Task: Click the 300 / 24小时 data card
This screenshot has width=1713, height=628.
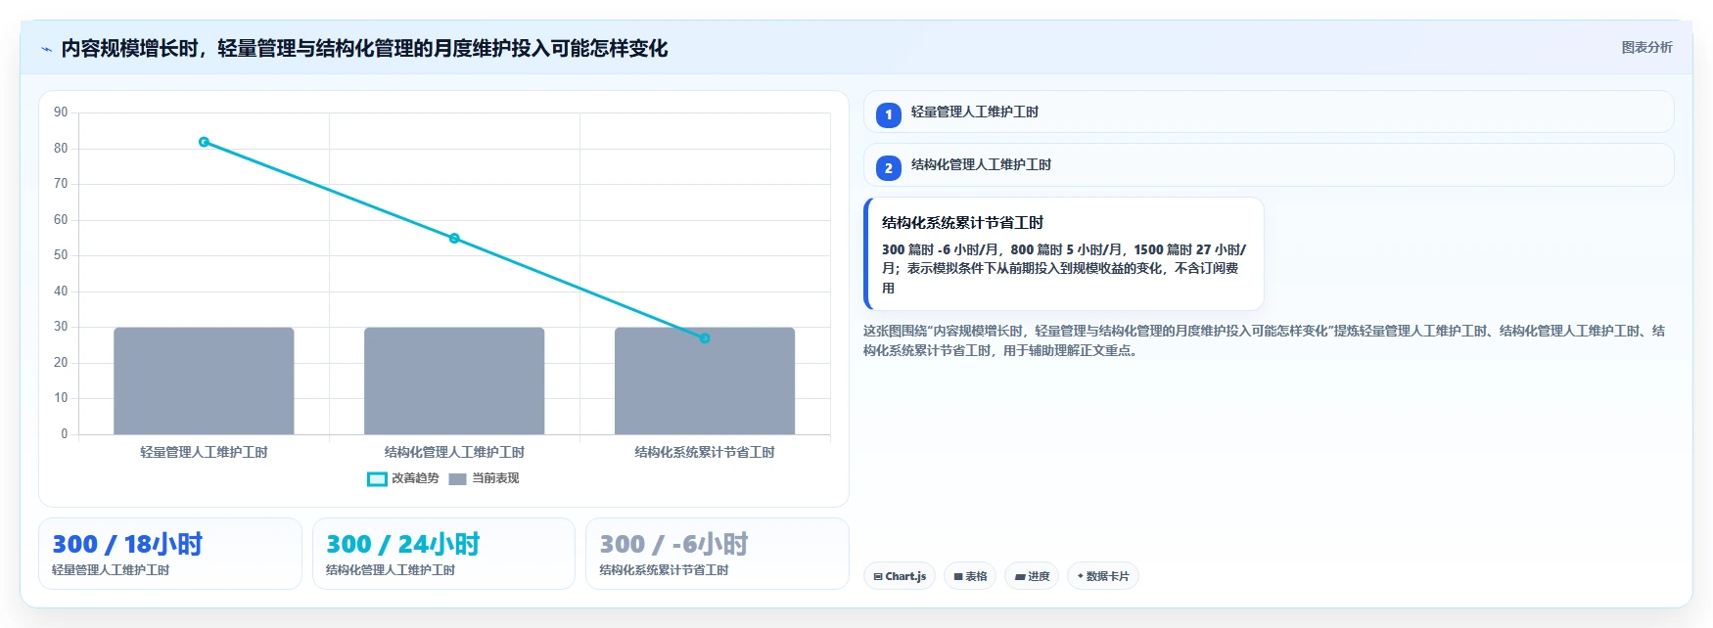Action: (443, 554)
